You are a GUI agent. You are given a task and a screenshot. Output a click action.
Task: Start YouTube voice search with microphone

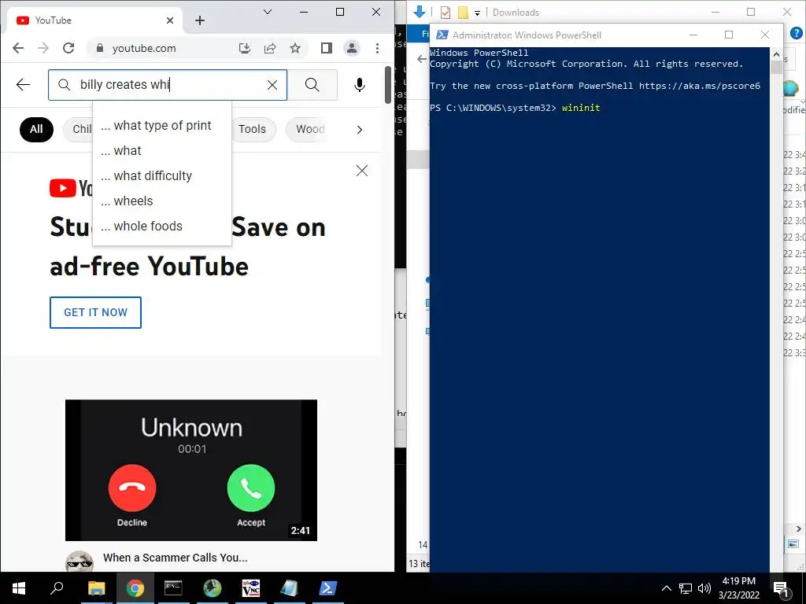[360, 85]
